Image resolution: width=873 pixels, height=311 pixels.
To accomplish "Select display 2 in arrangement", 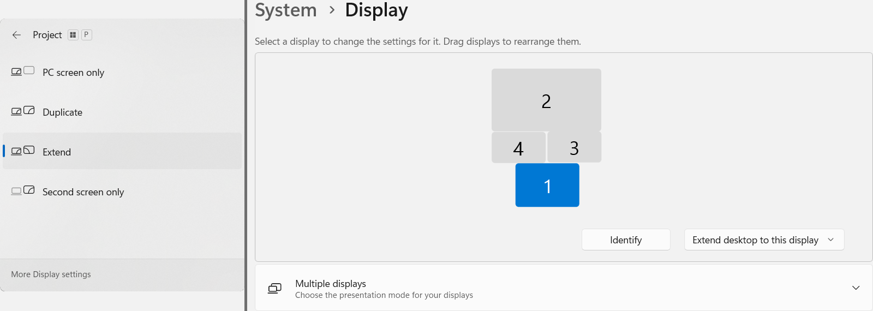I will click(x=546, y=100).
